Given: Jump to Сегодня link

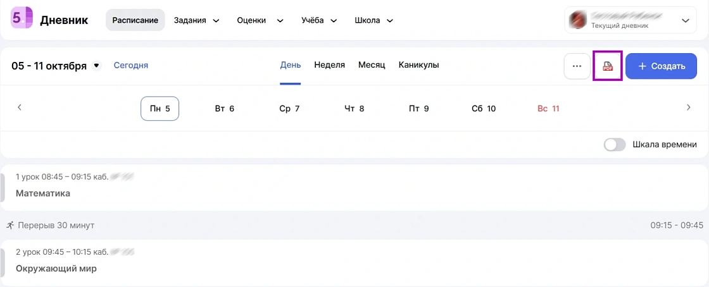Looking at the screenshot, I should (x=130, y=66).
